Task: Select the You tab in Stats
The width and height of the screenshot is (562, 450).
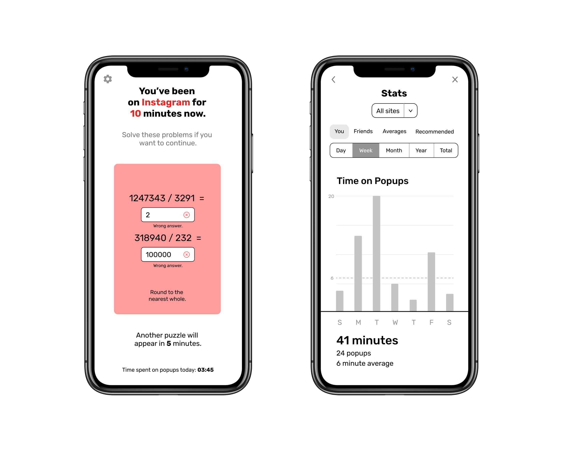Action: coord(339,131)
